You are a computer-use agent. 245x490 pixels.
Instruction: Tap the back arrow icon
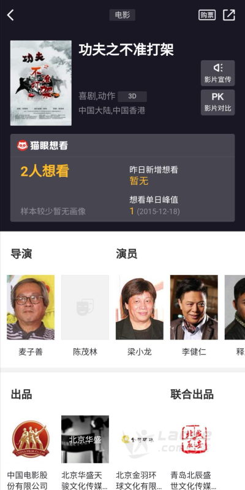tap(10, 15)
